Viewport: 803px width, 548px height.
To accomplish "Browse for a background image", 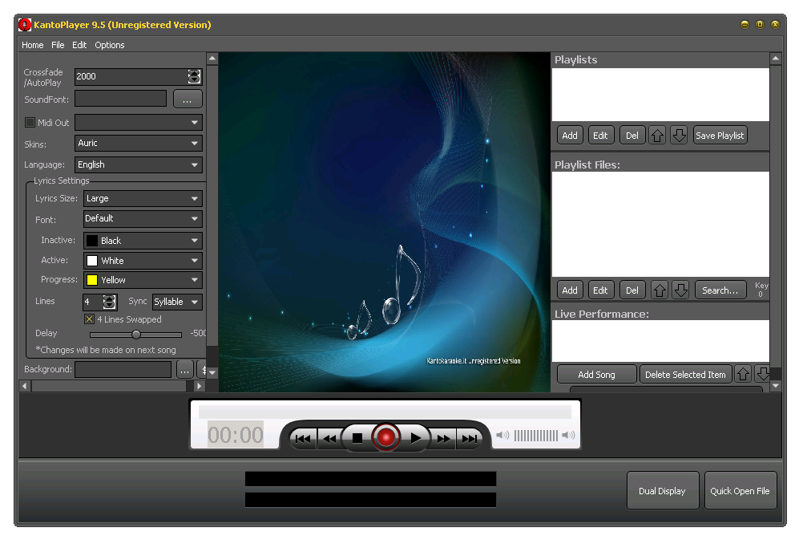I will (185, 370).
